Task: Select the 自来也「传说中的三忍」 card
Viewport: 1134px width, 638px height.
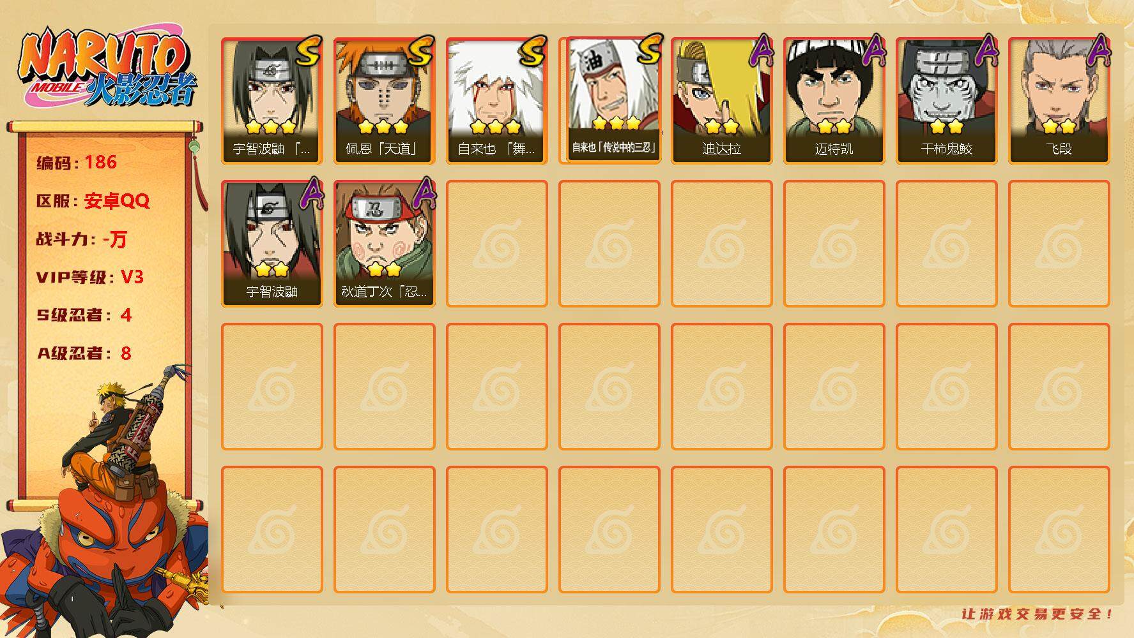Action: (x=613, y=100)
